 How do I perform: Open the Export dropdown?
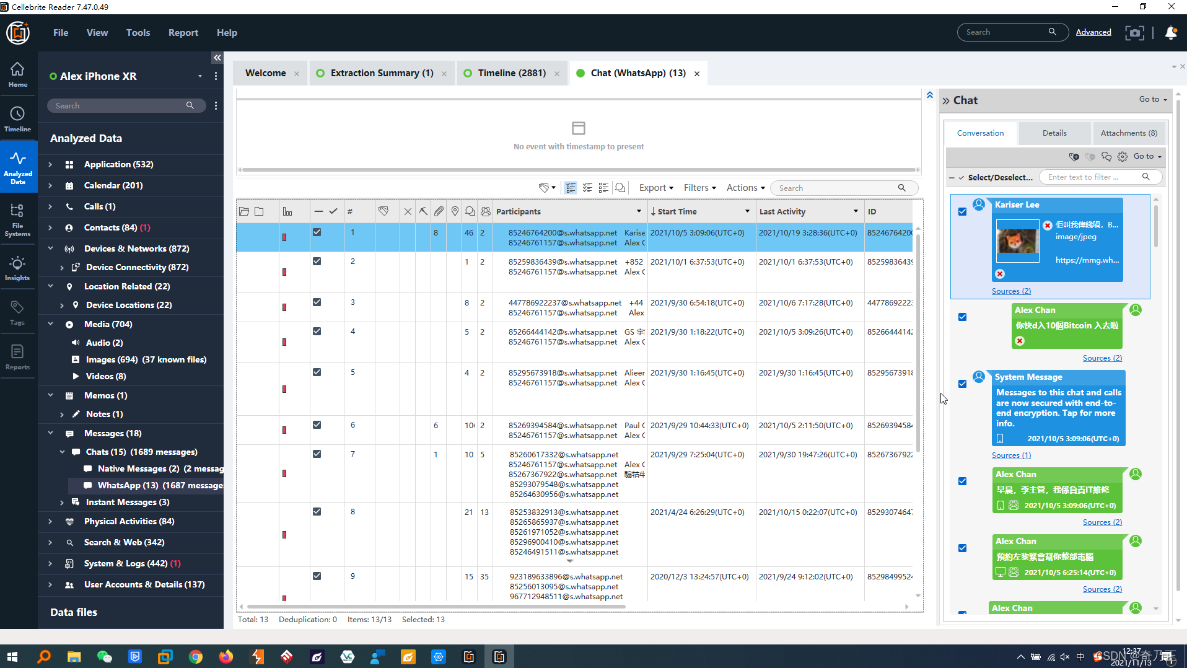pyautogui.click(x=656, y=188)
